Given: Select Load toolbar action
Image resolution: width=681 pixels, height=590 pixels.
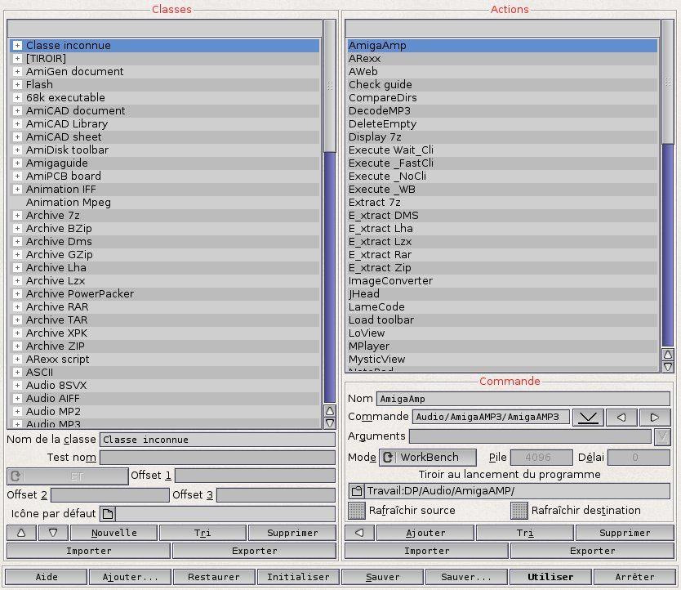Looking at the screenshot, I should pos(502,320).
